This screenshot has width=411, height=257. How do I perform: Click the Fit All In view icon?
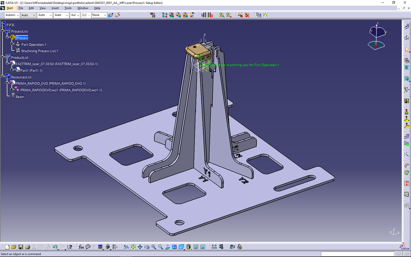tap(133, 247)
